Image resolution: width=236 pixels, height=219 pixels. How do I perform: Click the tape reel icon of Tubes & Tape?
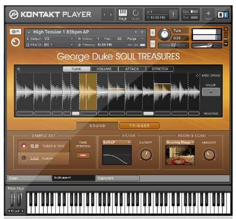[34, 146]
